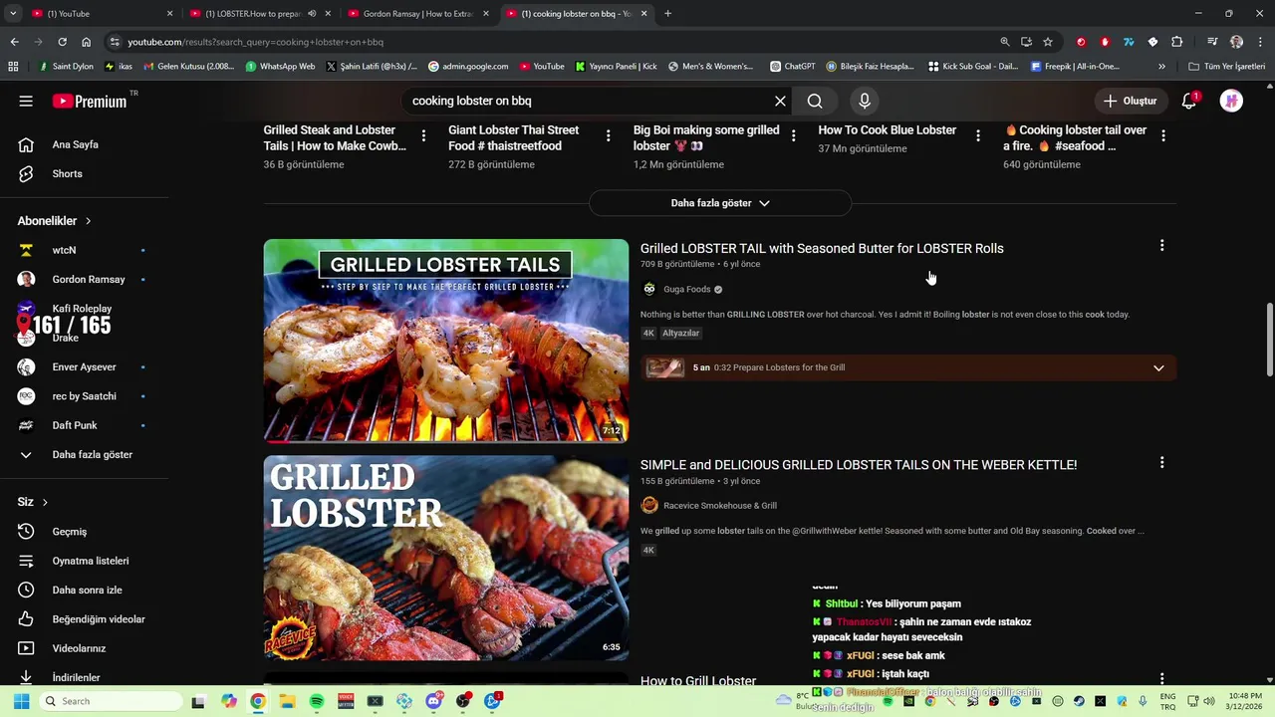Open SIMPLE and DELICIOUS GRILLED LOBSTER title
The image size is (1275, 717).
(859, 465)
